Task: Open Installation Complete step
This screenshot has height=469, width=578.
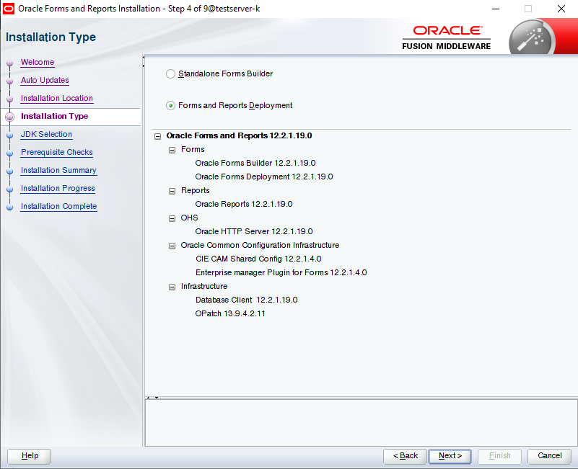Action: 58,207
